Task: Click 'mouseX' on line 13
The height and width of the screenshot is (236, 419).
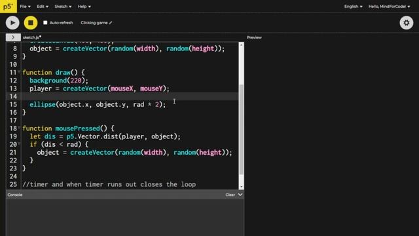Action: 122,88
